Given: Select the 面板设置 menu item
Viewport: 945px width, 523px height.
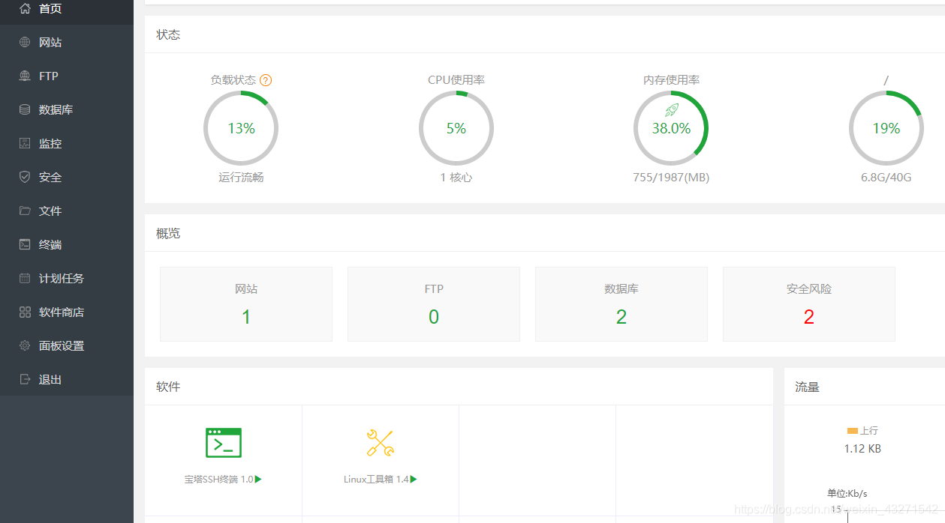Looking at the screenshot, I should 67,346.
